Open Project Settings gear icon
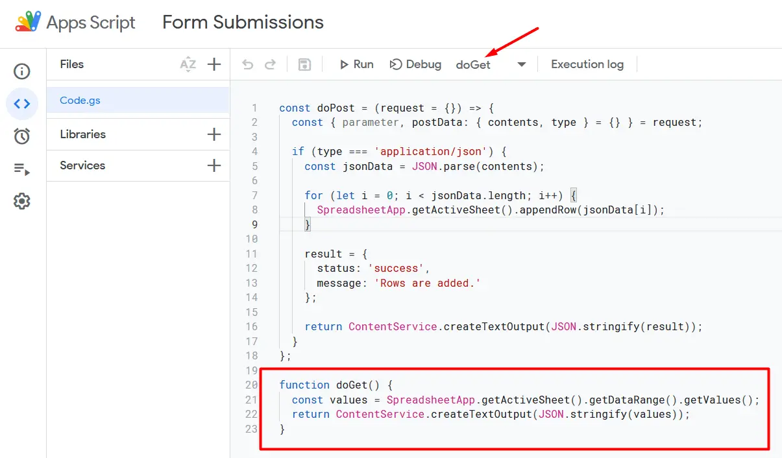Screen dimensions: 782x458 coord(22,202)
